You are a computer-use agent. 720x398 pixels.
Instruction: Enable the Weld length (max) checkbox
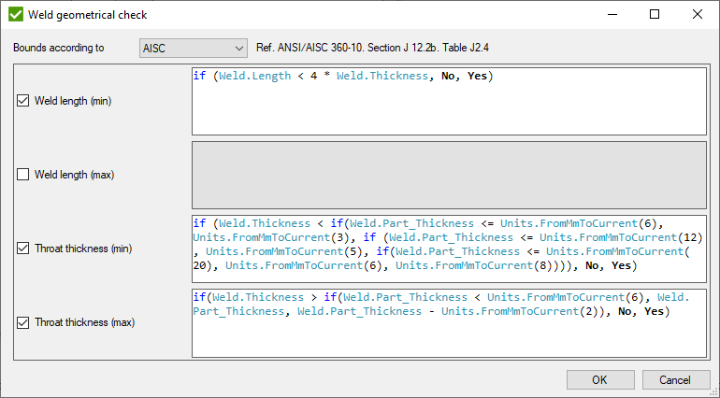(23, 175)
